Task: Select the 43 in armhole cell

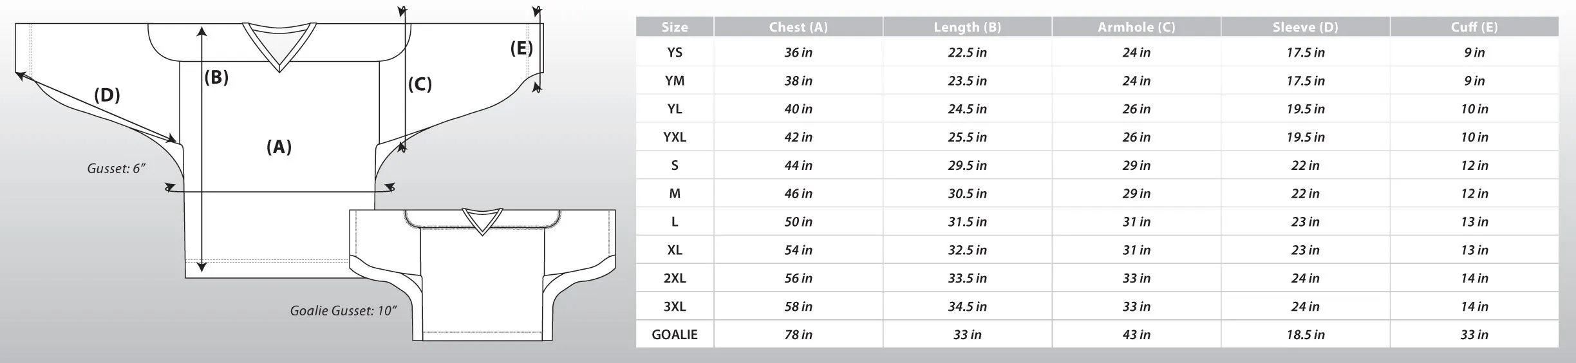Action: [1136, 335]
